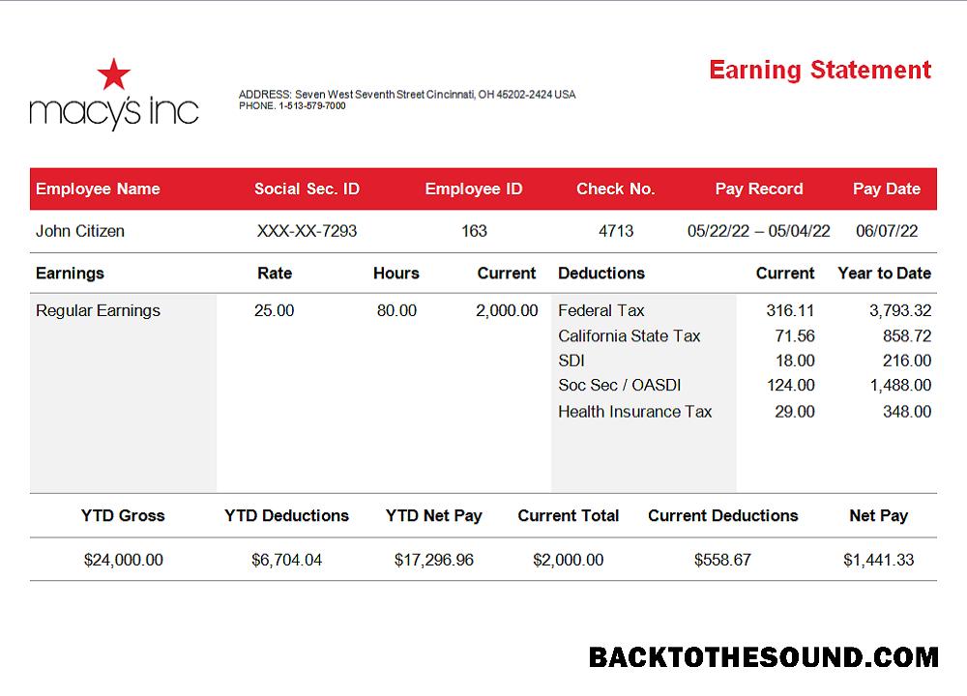The height and width of the screenshot is (696, 967).
Task: Click the Current Deductions header
Action: [x=722, y=516]
